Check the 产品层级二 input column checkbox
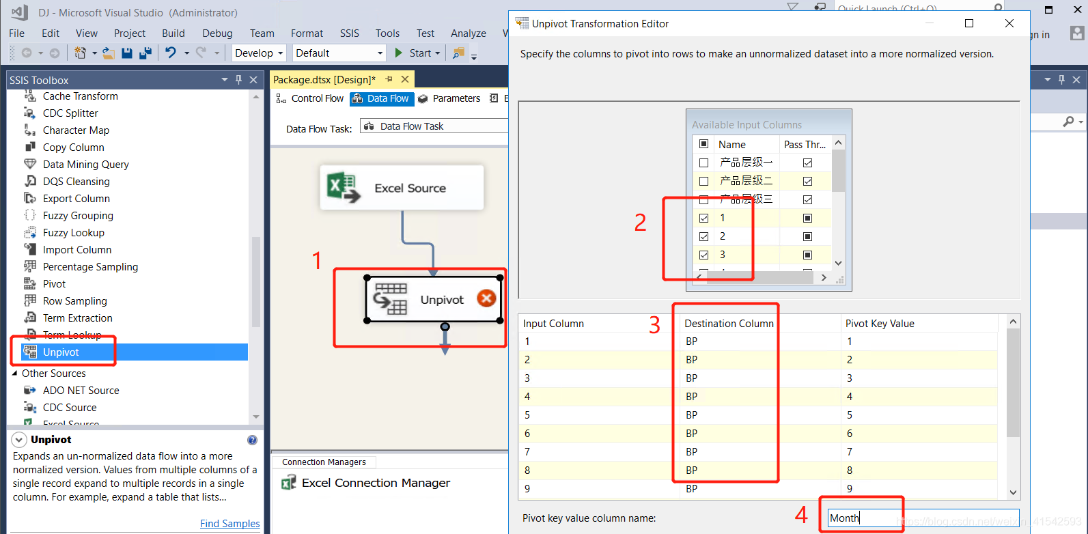This screenshot has height=534, width=1088. pyautogui.click(x=703, y=181)
